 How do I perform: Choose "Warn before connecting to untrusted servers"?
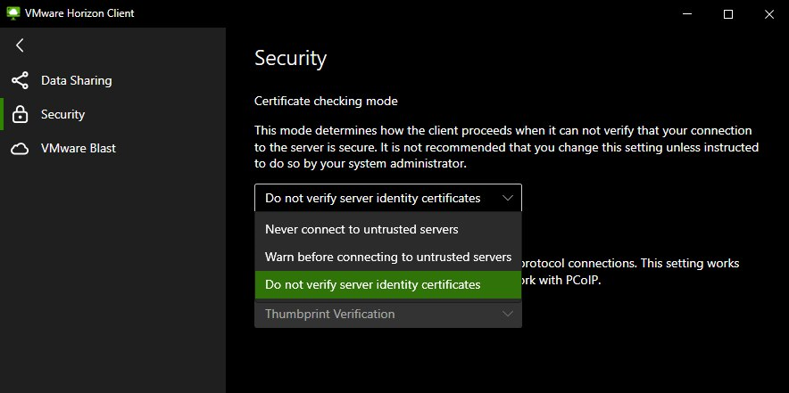pyautogui.click(x=387, y=257)
